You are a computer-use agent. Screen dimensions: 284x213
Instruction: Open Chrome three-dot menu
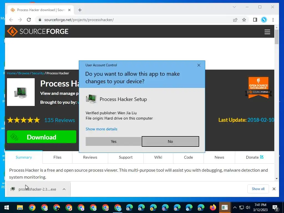273,20
